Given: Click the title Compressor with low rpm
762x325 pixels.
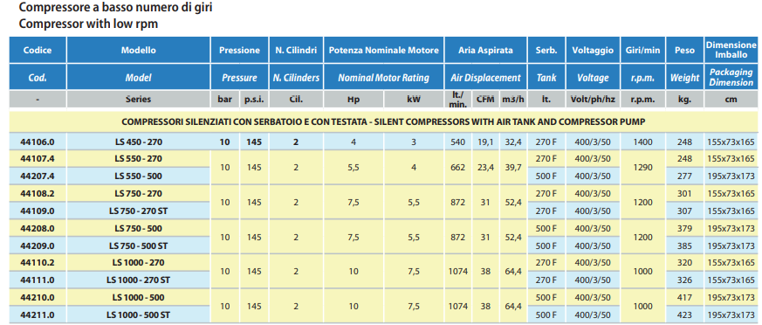Looking at the screenshot, I should pyautogui.click(x=88, y=24).
